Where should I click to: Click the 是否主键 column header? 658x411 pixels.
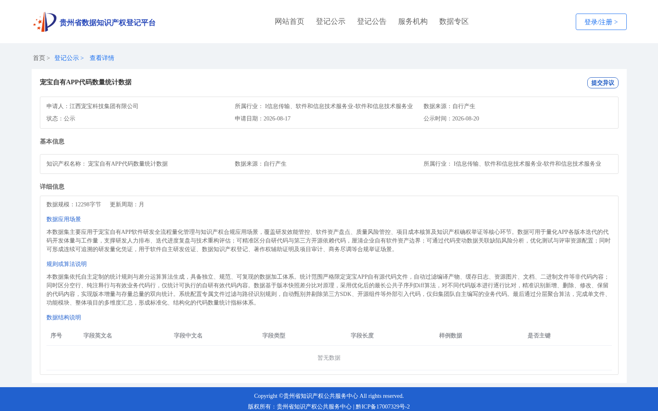click(x=539, y=335)
